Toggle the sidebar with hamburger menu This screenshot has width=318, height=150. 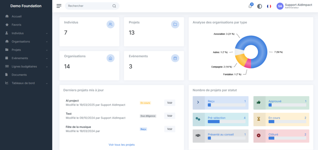59,6
